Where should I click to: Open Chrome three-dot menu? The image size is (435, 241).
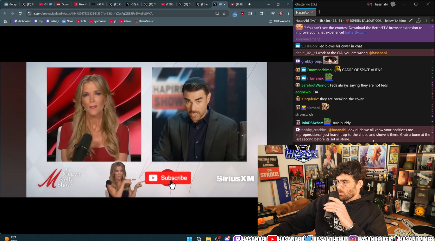pos(288,14)
